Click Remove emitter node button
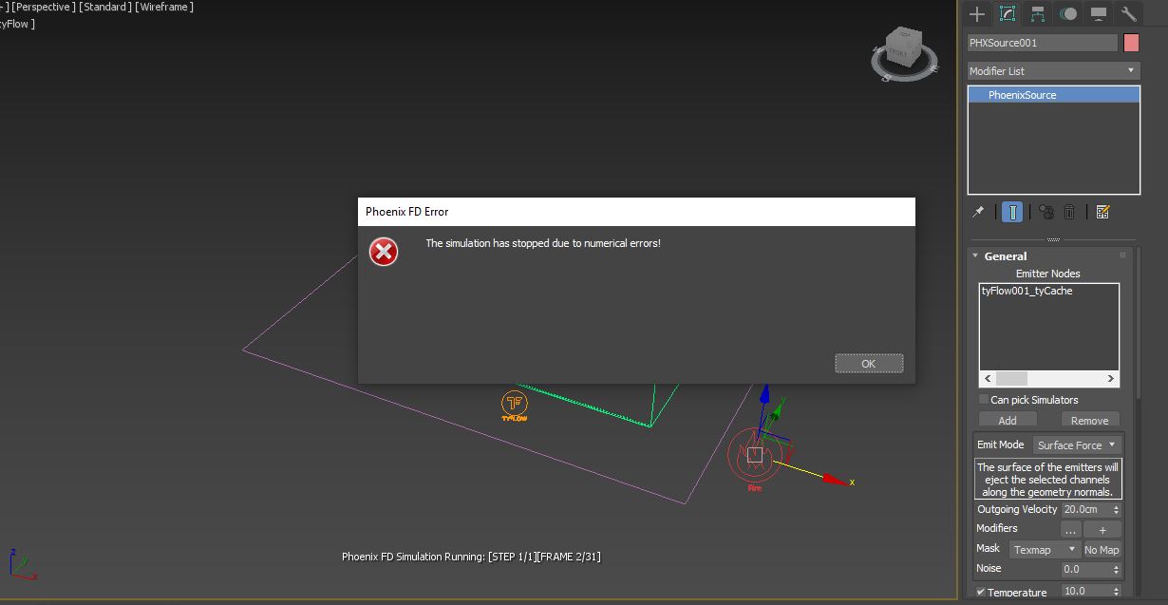 1089,421
